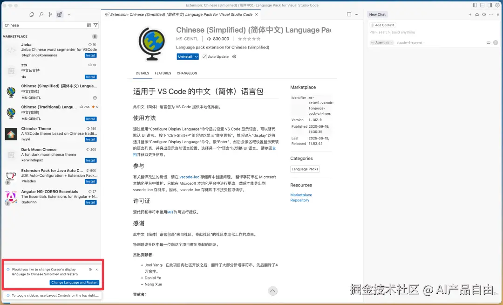The width and height of the screenshot is (503, 305).
Task: Open extension manage gear beside Auto Update
Action: click(x=234, y=56)
